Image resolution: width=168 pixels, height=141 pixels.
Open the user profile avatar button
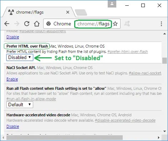tap(112, 4)
